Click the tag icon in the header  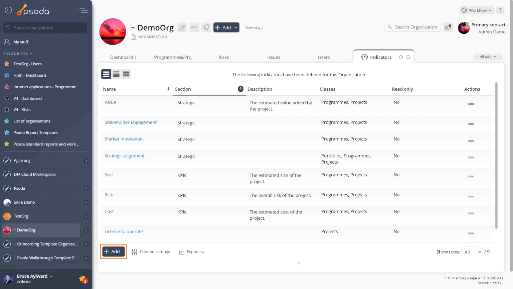(x=206, y=28)
